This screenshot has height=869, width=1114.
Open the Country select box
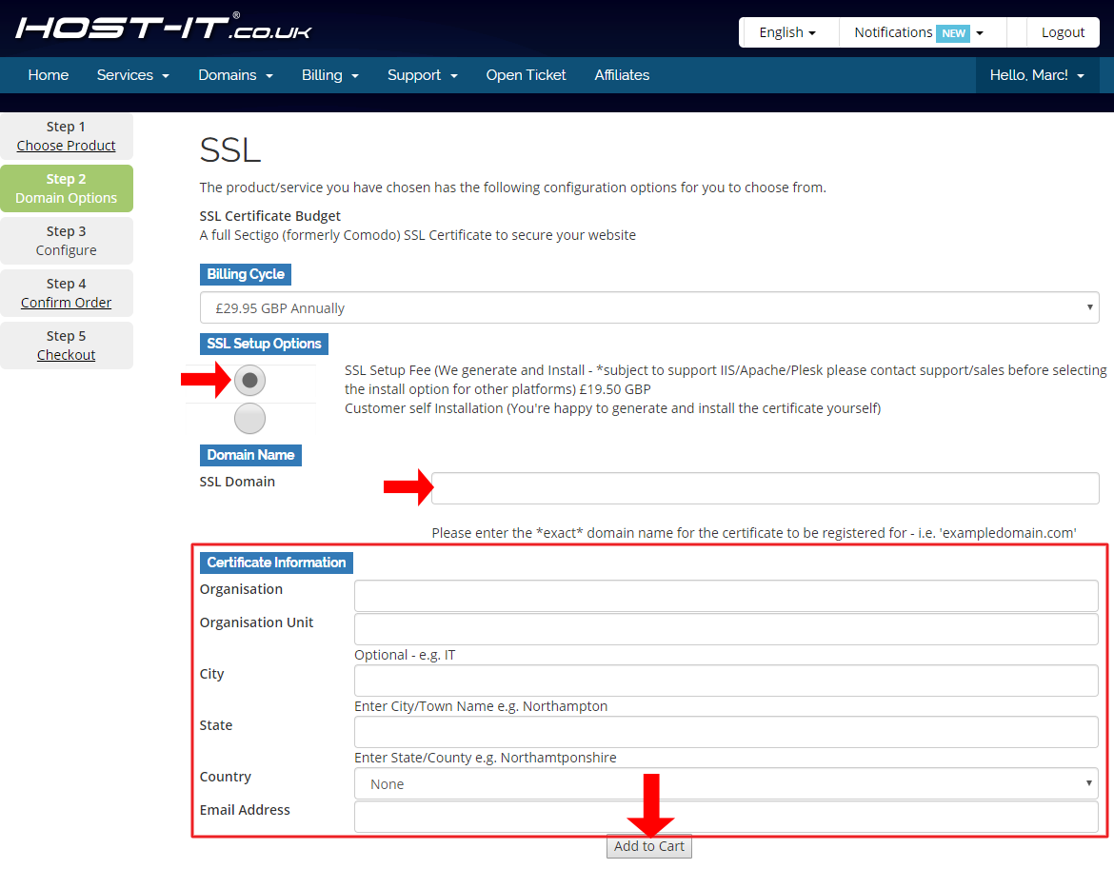coord(726,783)
